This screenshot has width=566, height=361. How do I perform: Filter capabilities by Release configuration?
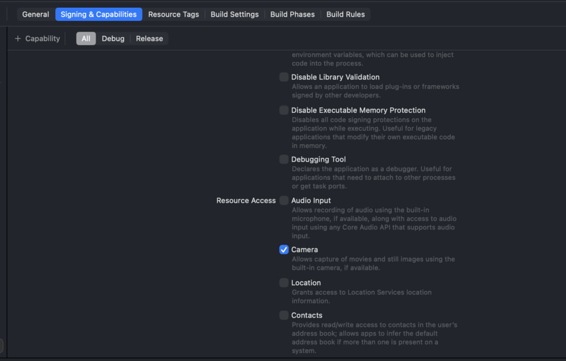point(149,39)
